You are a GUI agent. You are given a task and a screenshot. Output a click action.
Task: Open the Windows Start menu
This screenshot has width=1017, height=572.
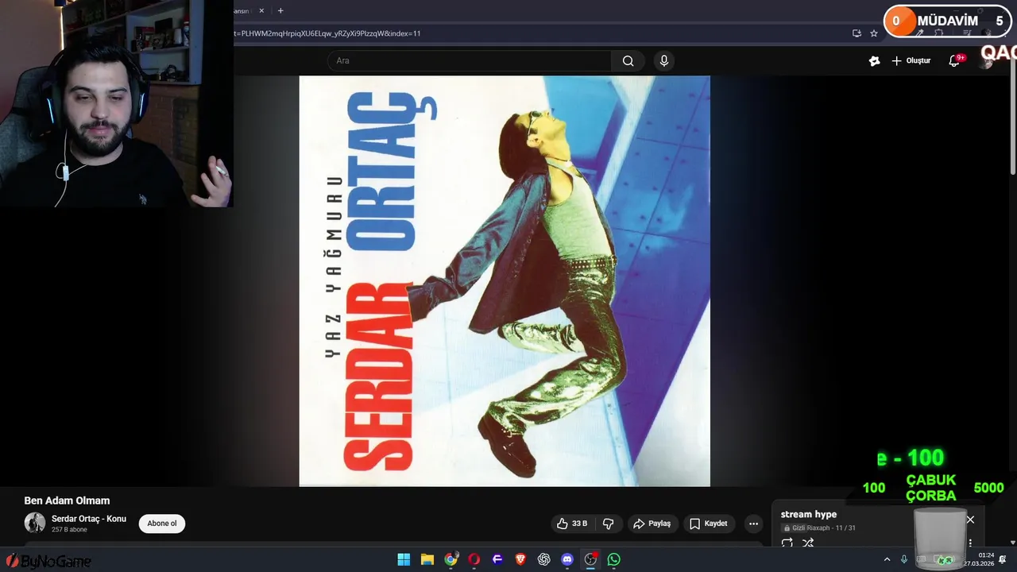404,559
